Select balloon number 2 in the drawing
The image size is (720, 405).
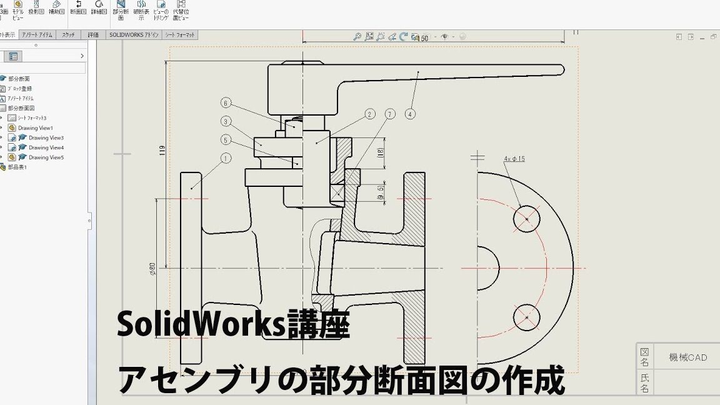[x=369, y=114]
